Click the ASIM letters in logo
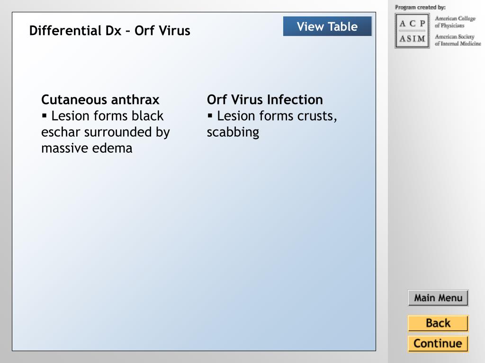The image size is (485, 363). [413, 39]
